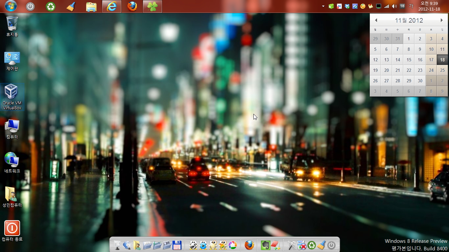Launch the broom cleaner in bottom dock

coord(321,245)
